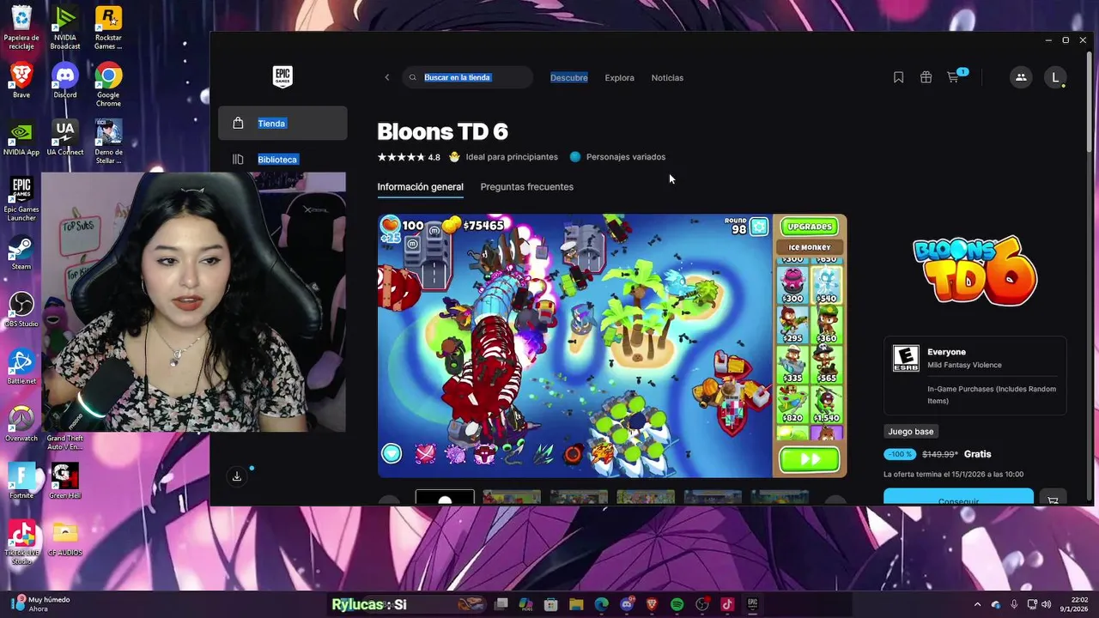The height and width of the screenshot is (618, 1099).
Task: Open NVIDIA Broadcast desktop shortcut
Action: tap(65, 27)
